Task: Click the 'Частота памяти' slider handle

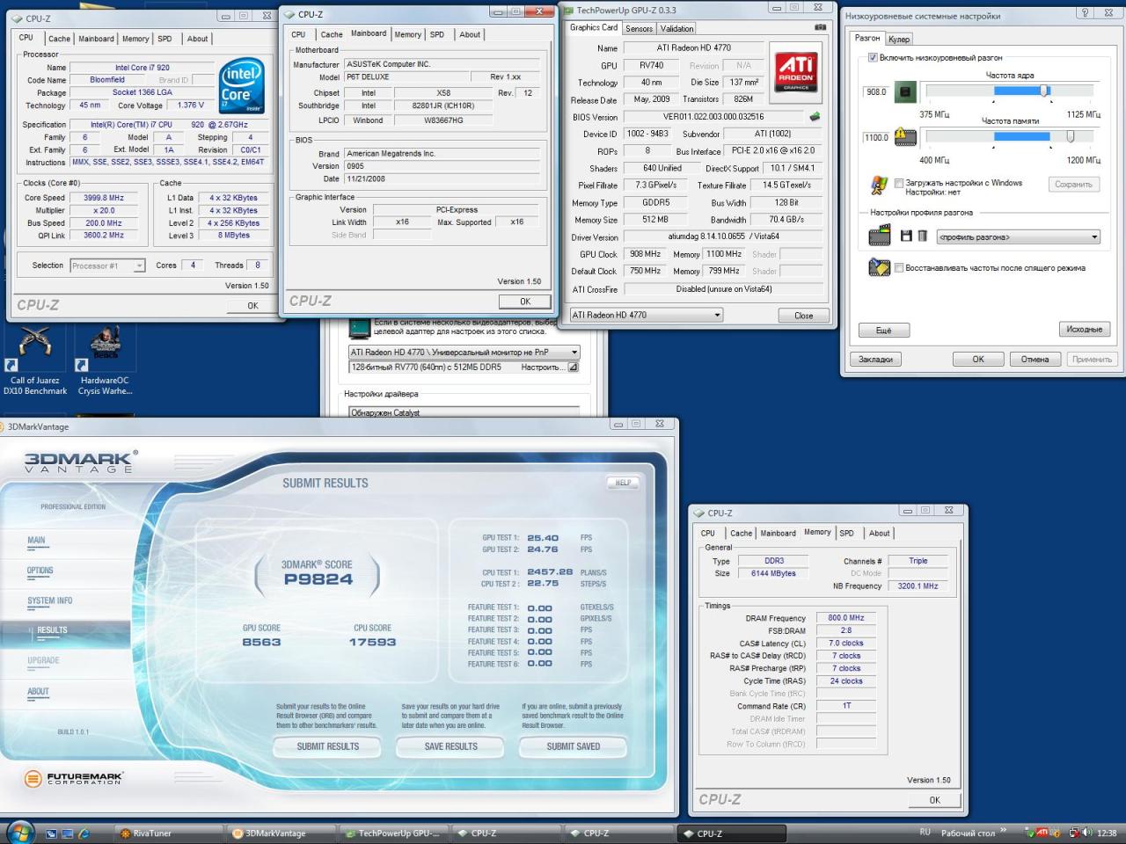Action: (x=1071, y=136)
